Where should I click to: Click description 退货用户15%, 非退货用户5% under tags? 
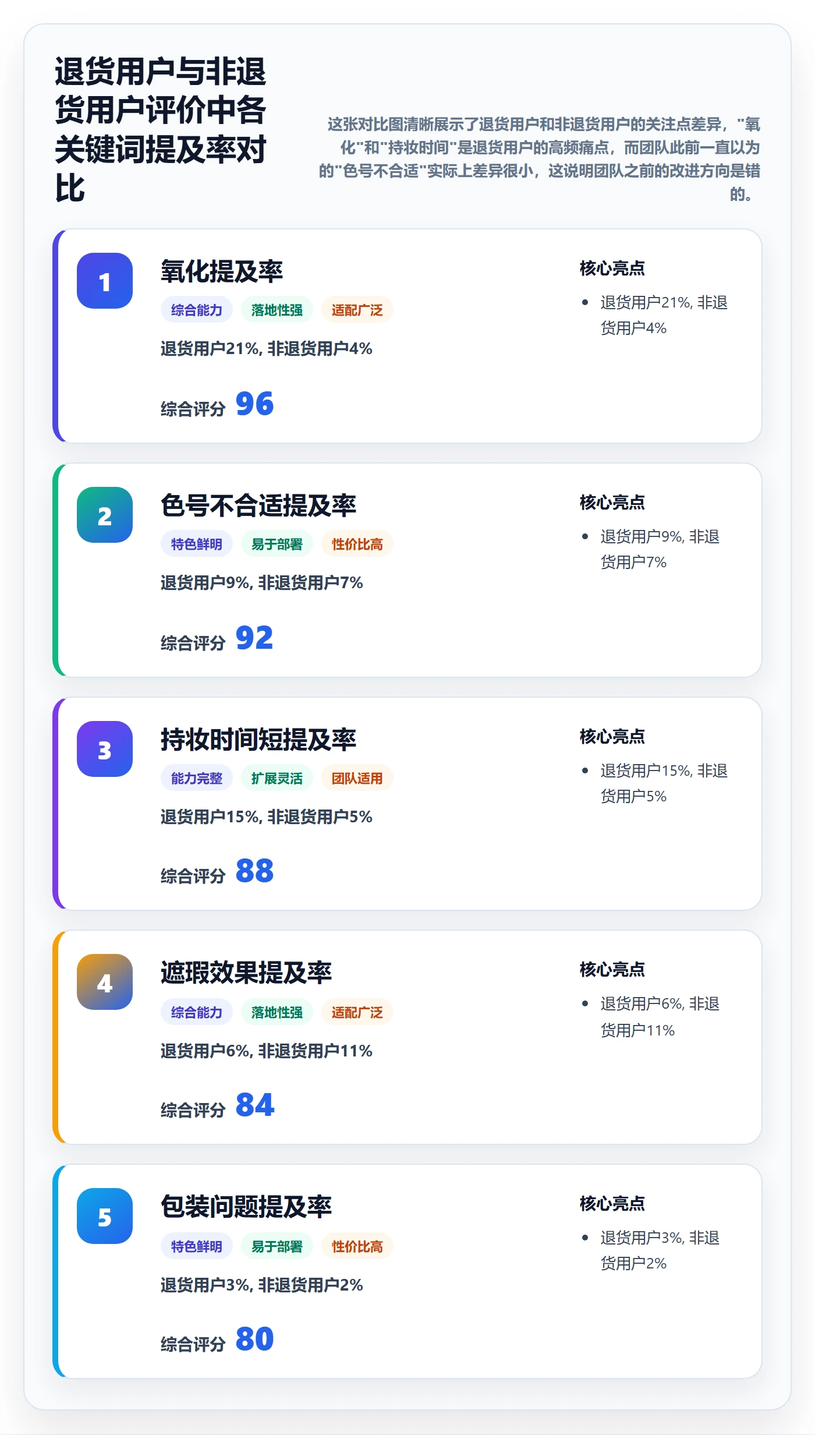[267, 817]
